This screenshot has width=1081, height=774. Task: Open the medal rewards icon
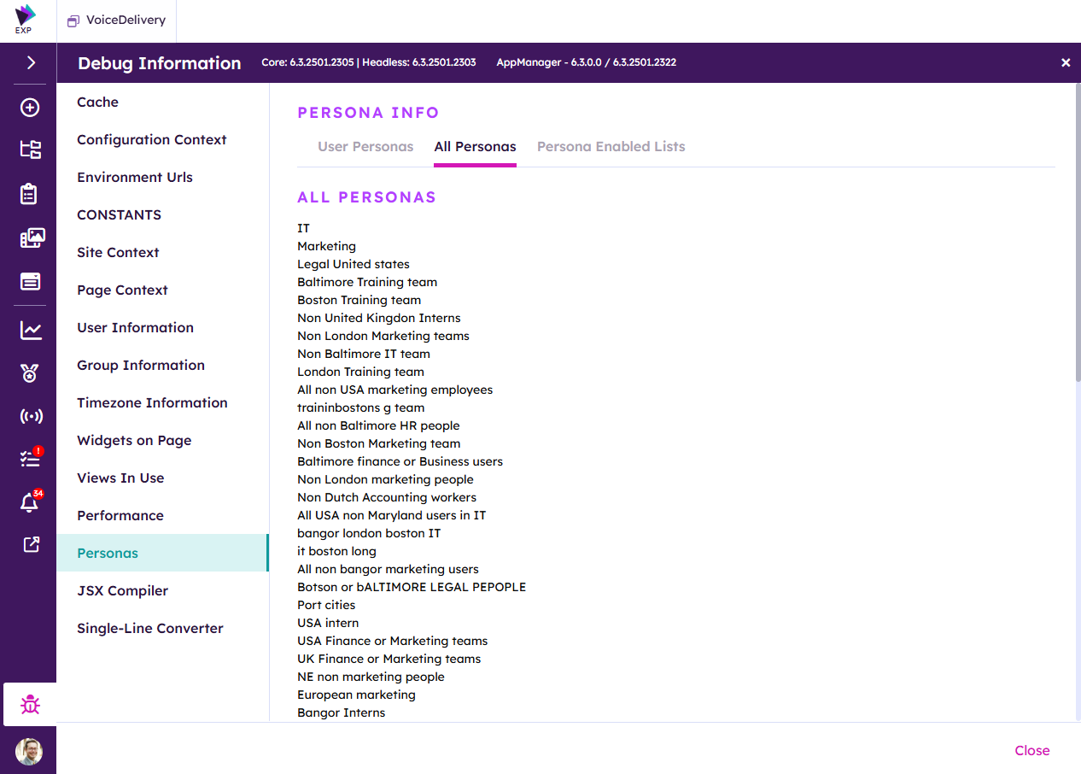coord(31,372)
